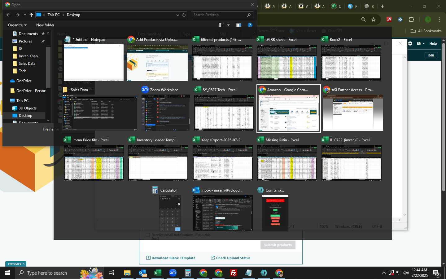Select Desktop in navigation pane
Screen dimensions: 446x279
(x=25, y=116)
